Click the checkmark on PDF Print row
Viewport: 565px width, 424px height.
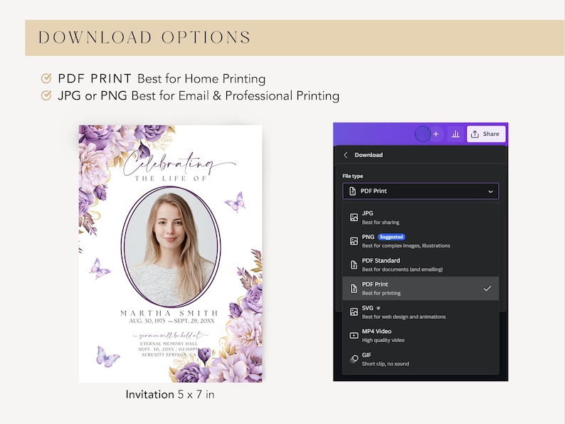(487, 288)
